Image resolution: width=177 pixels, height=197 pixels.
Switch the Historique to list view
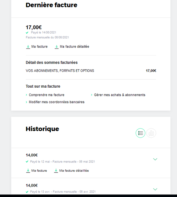pos(140,133)
